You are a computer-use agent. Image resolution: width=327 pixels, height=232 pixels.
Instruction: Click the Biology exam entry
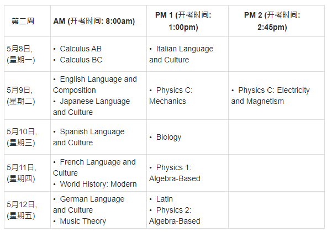point(168,138)
